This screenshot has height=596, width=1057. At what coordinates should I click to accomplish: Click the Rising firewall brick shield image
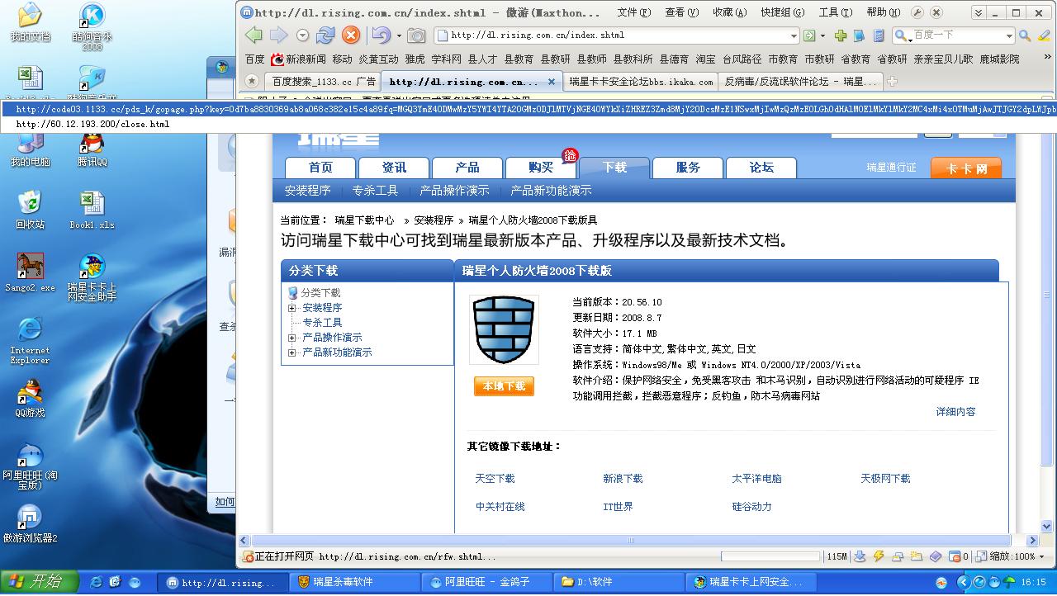504,329
